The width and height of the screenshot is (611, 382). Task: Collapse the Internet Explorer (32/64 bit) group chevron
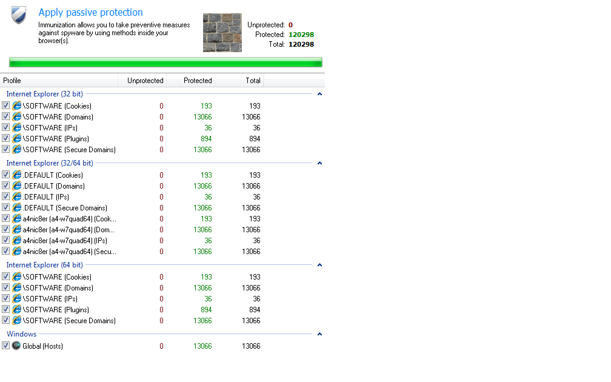tap(319, 163)
